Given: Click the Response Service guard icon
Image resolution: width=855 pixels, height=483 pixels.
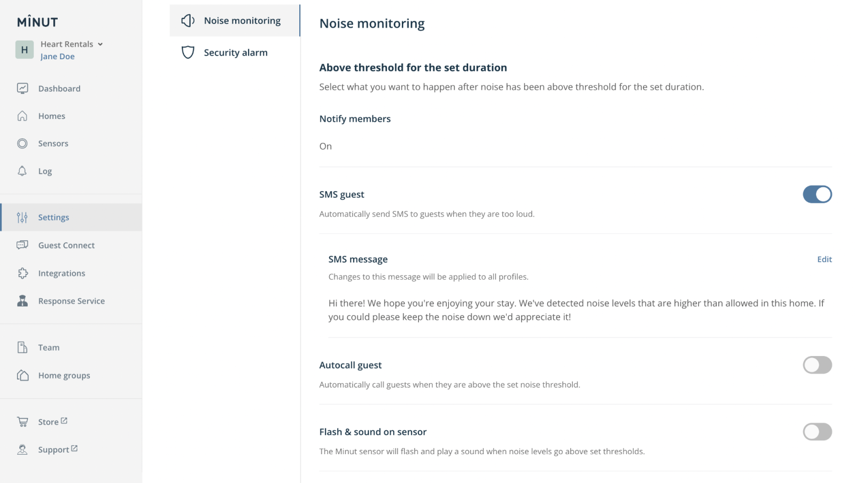Looking at the screenshot, I should [22, 301].
